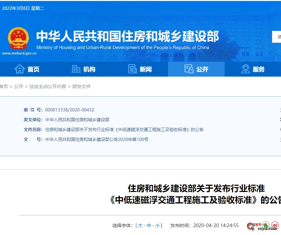Open the 机构 navigation tab
This screenshot has width=281, height=235.
pos(84,69)
